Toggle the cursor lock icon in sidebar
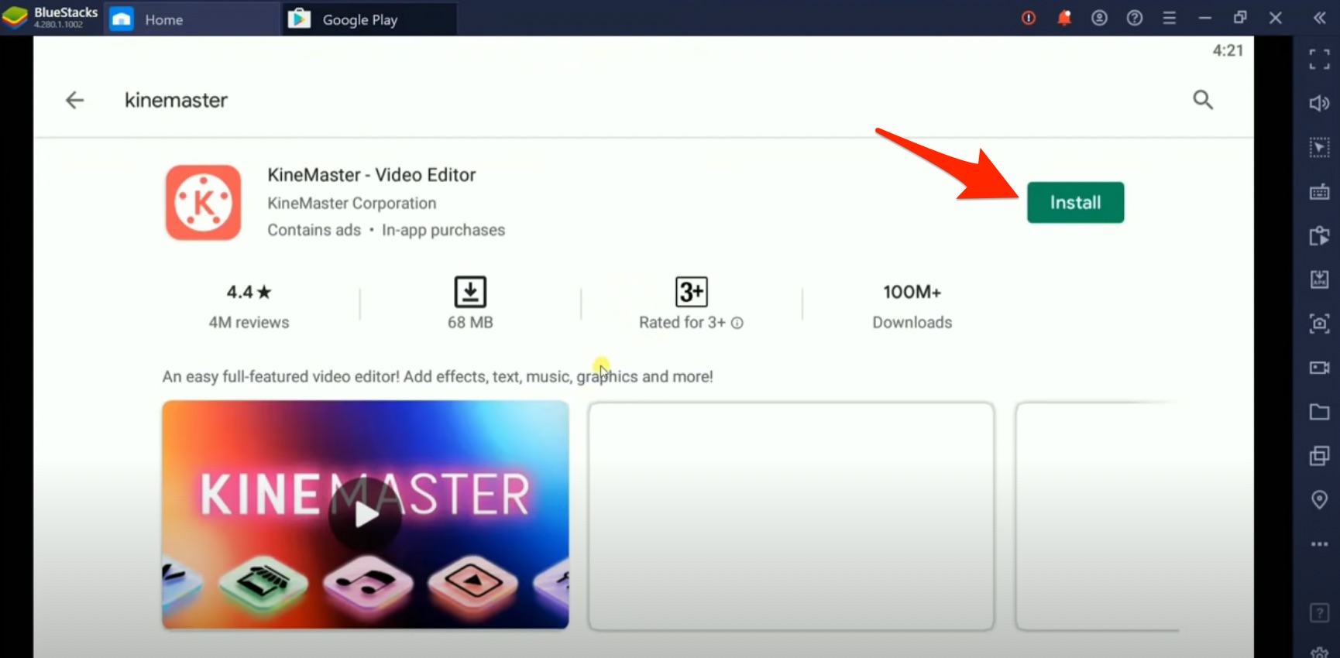 pos(1319,147)
